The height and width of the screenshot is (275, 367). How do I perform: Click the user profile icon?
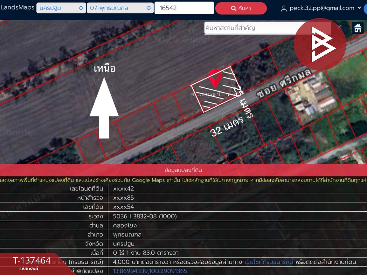coord(284,8)
